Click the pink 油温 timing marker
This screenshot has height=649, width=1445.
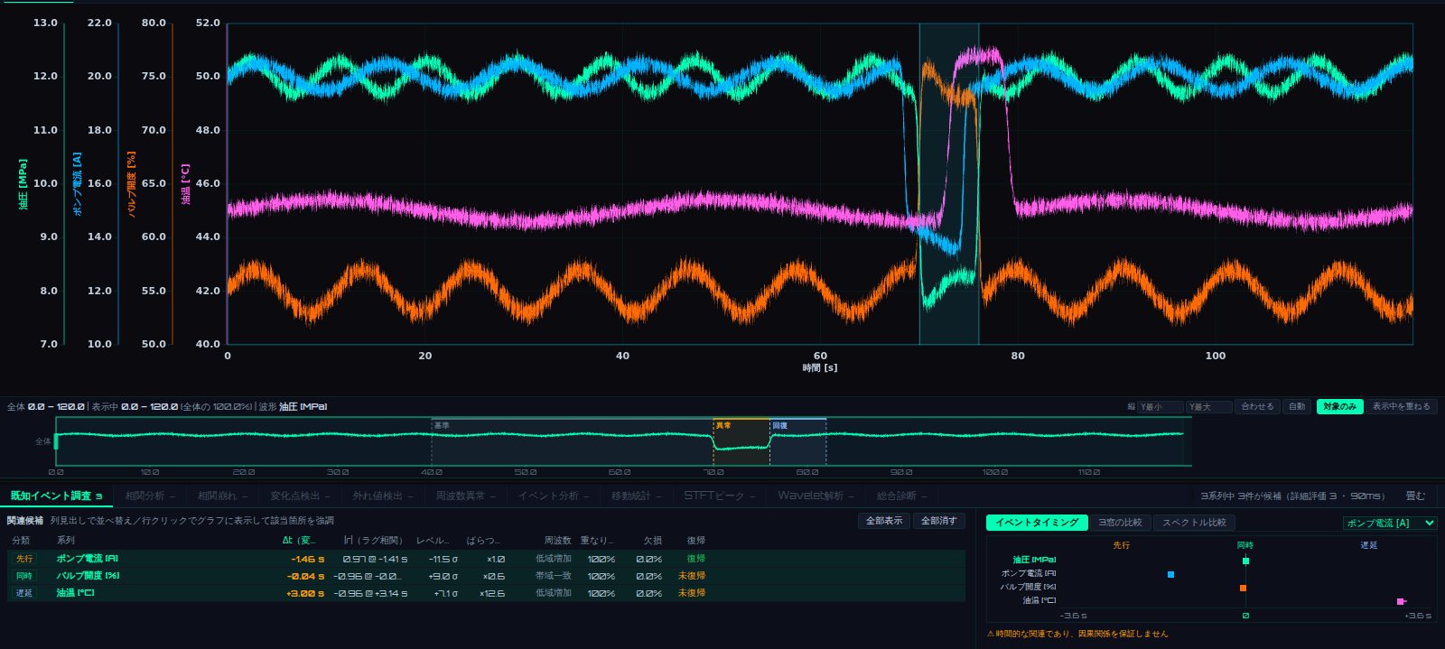(1401, 601)
